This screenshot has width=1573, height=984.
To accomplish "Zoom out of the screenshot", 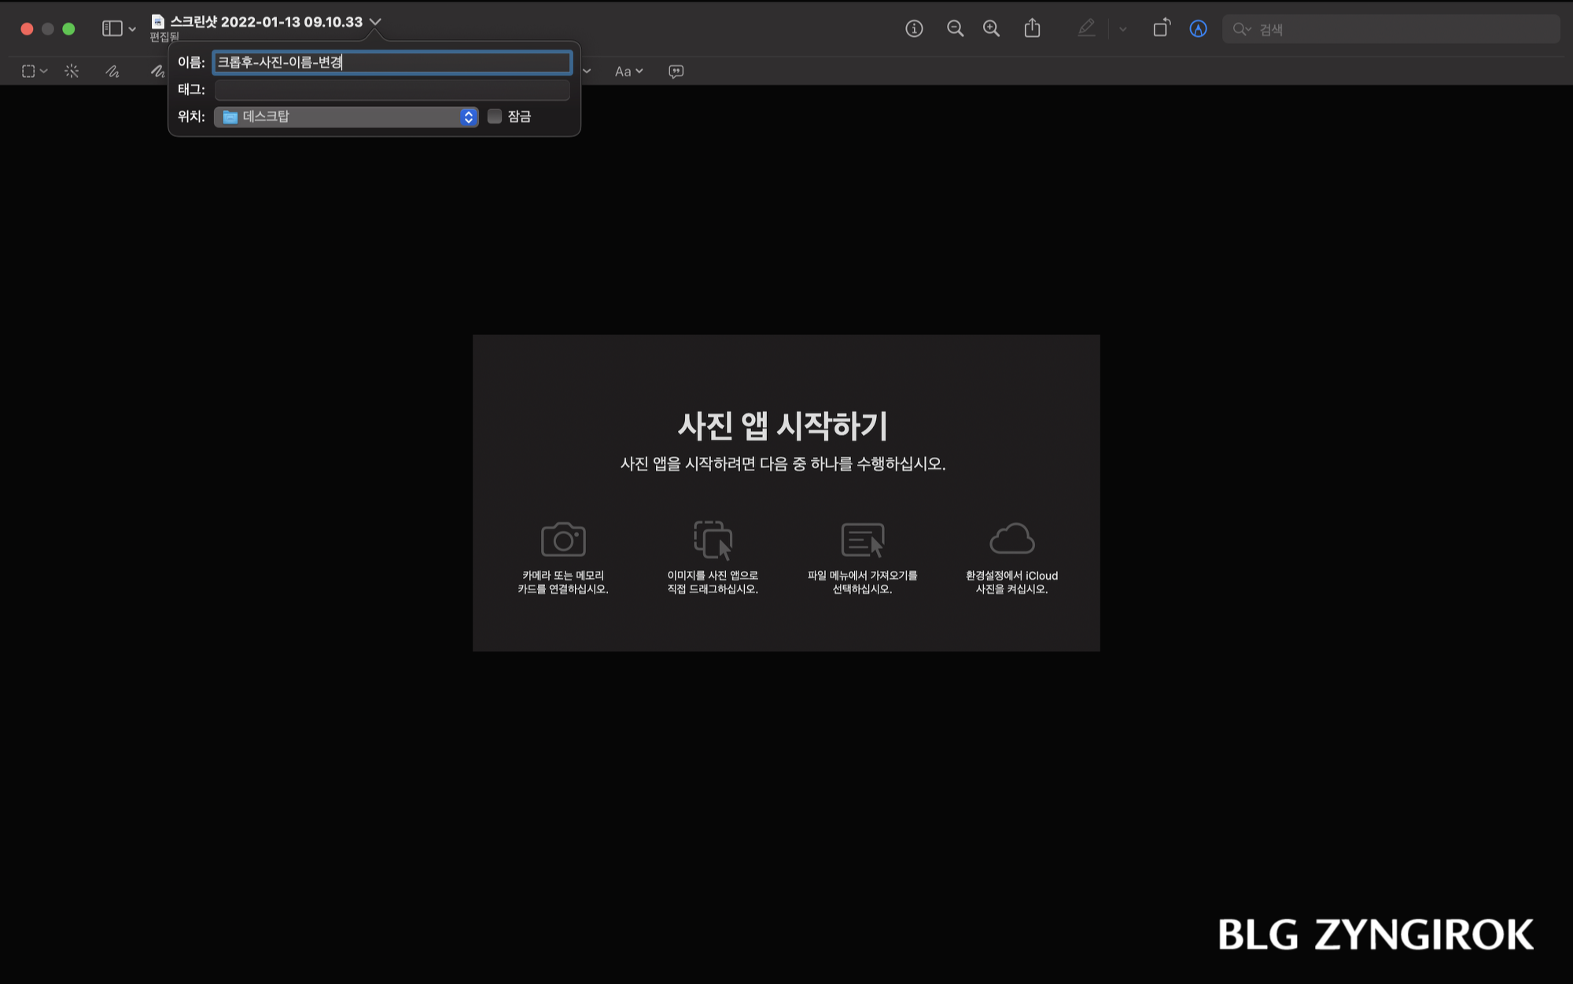I will click(955, 29).
